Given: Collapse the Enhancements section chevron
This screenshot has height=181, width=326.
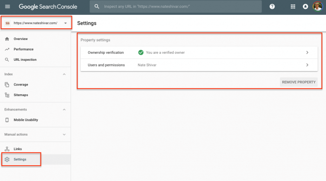Looking at the screenshot, I should [x=64, y=110].
